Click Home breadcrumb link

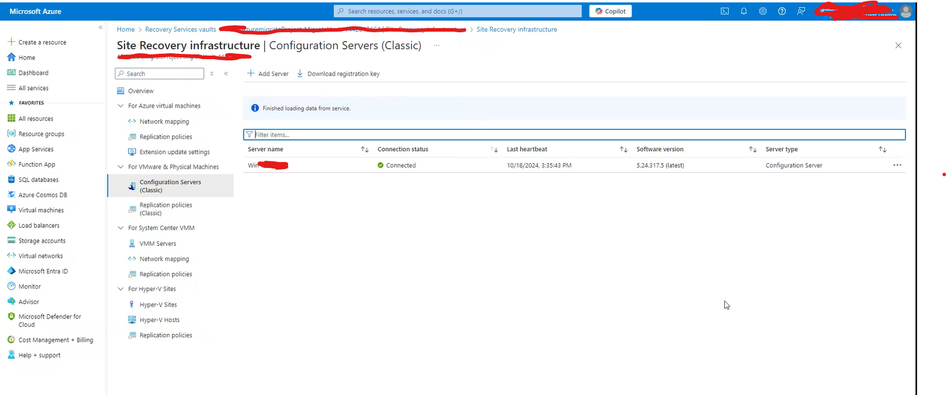[x=125, y=29]
